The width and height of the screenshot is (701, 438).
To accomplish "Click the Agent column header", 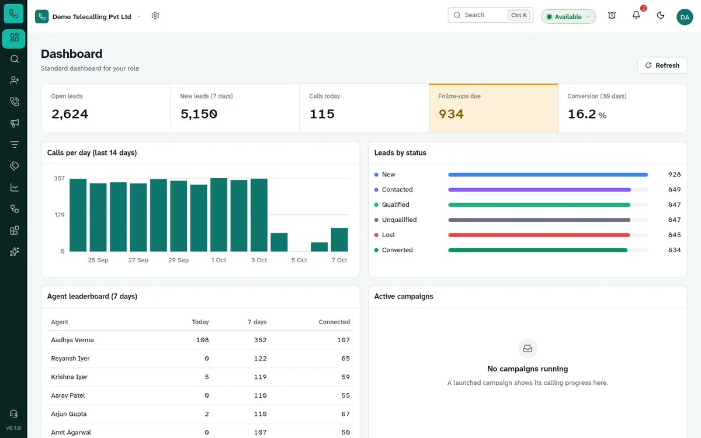I will pyautogui.click(x=60, y=322).
